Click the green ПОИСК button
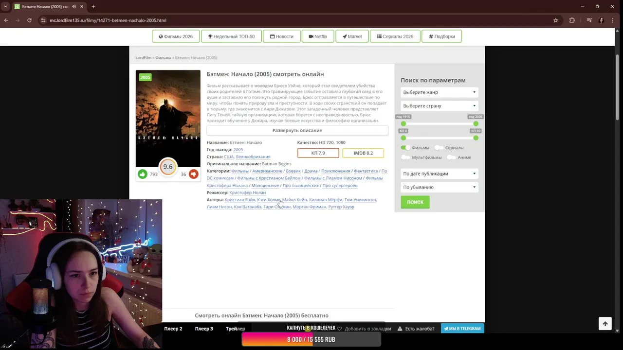623x350 pixels. point(415,202)
